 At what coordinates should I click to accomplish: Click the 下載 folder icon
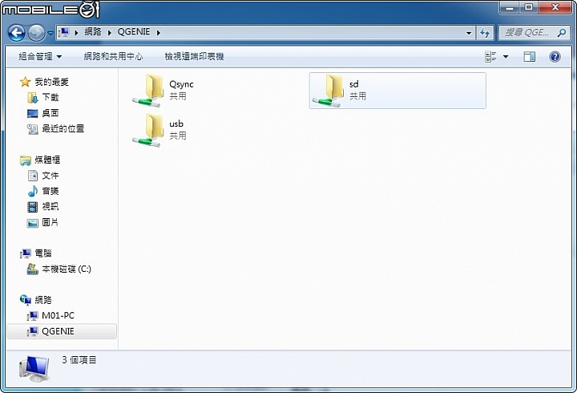[x=32, y=98]
